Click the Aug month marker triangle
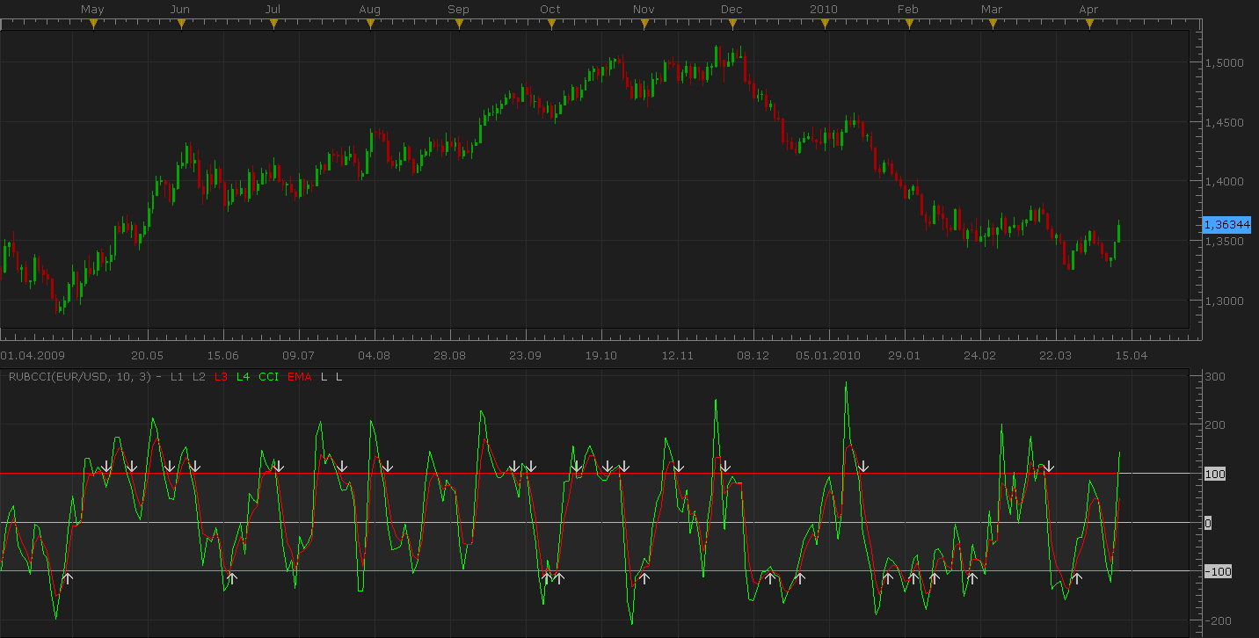This screenshot has width=1259, height=638. pyautogui.click(x=370, y=24)
